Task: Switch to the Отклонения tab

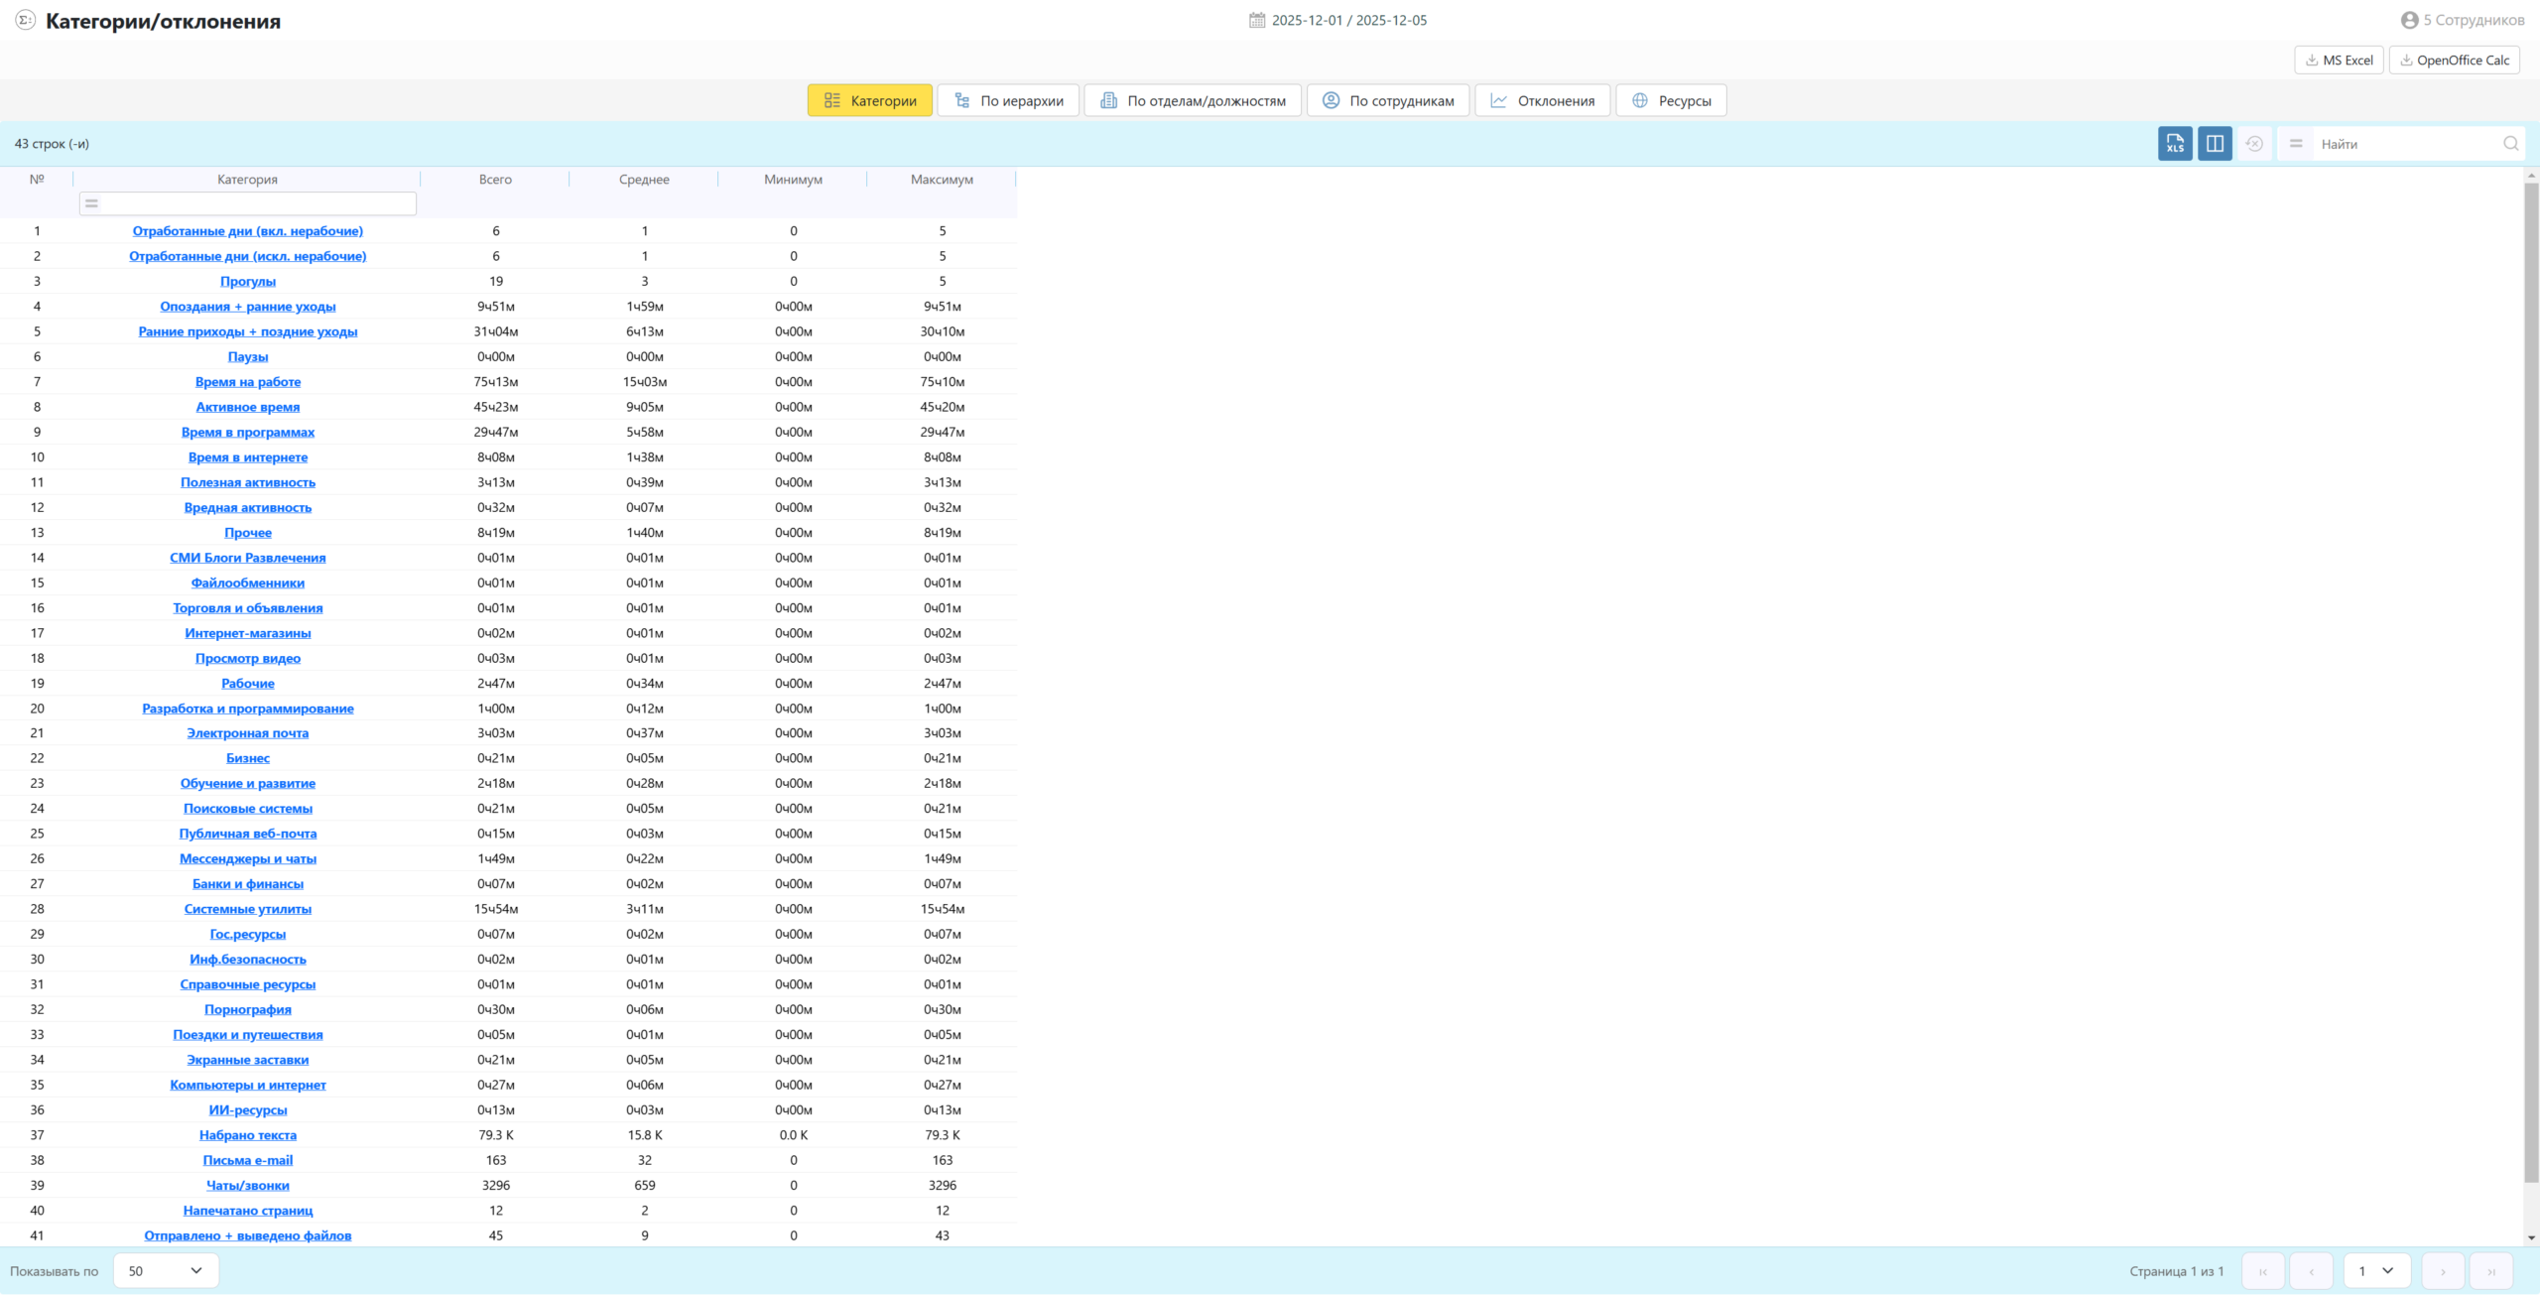Action: pos(1542,100)
